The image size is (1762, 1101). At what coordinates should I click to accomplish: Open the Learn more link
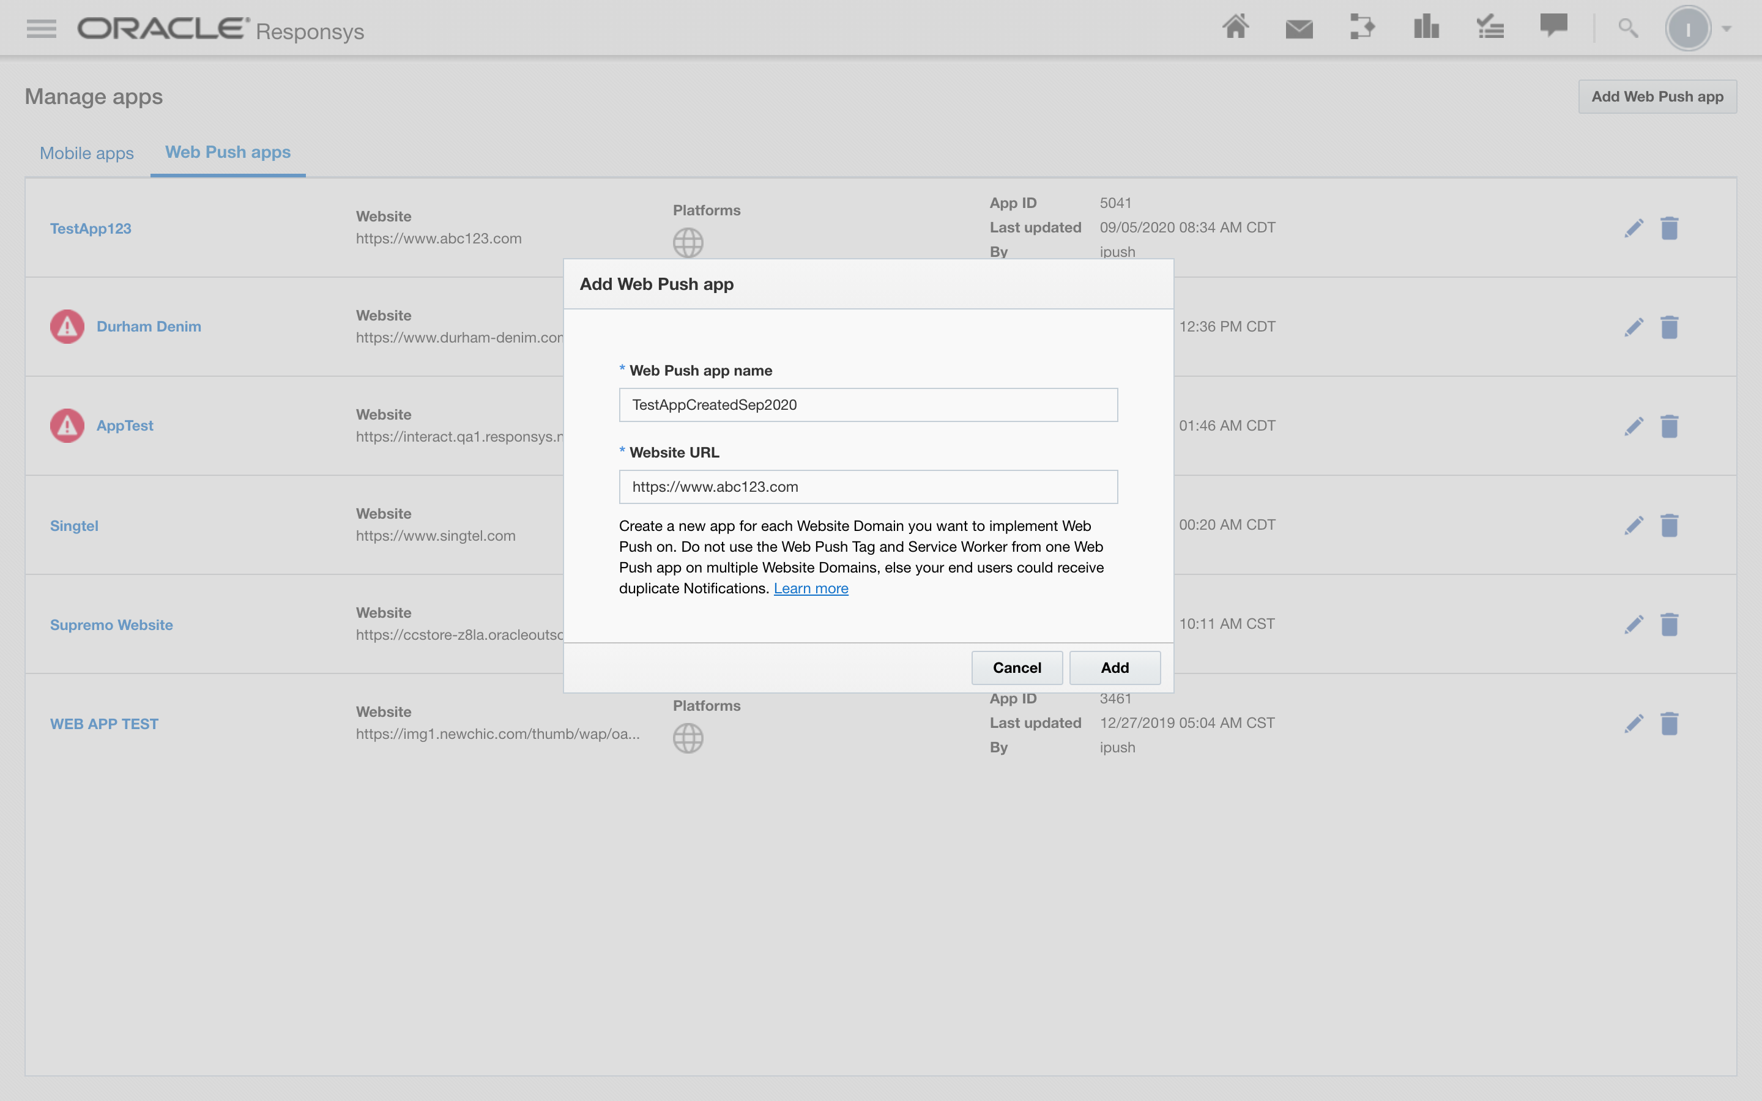811,588
